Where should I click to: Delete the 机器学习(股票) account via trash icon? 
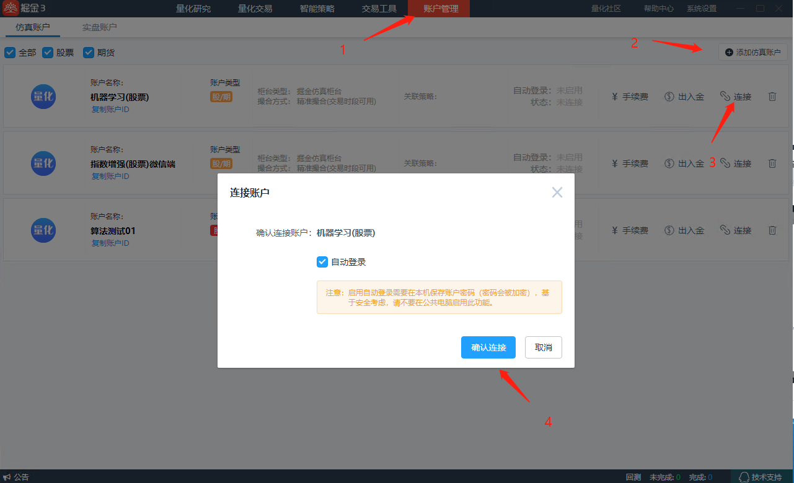(x=772, y=97)
